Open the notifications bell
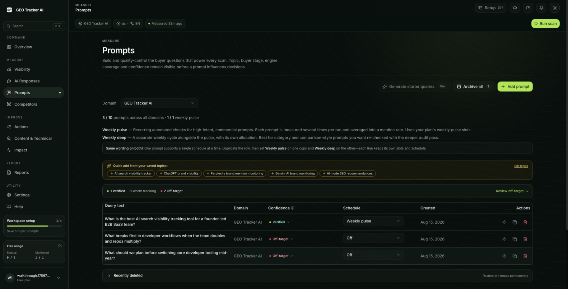Screen dimensions: 568x289 pos(541,8)
